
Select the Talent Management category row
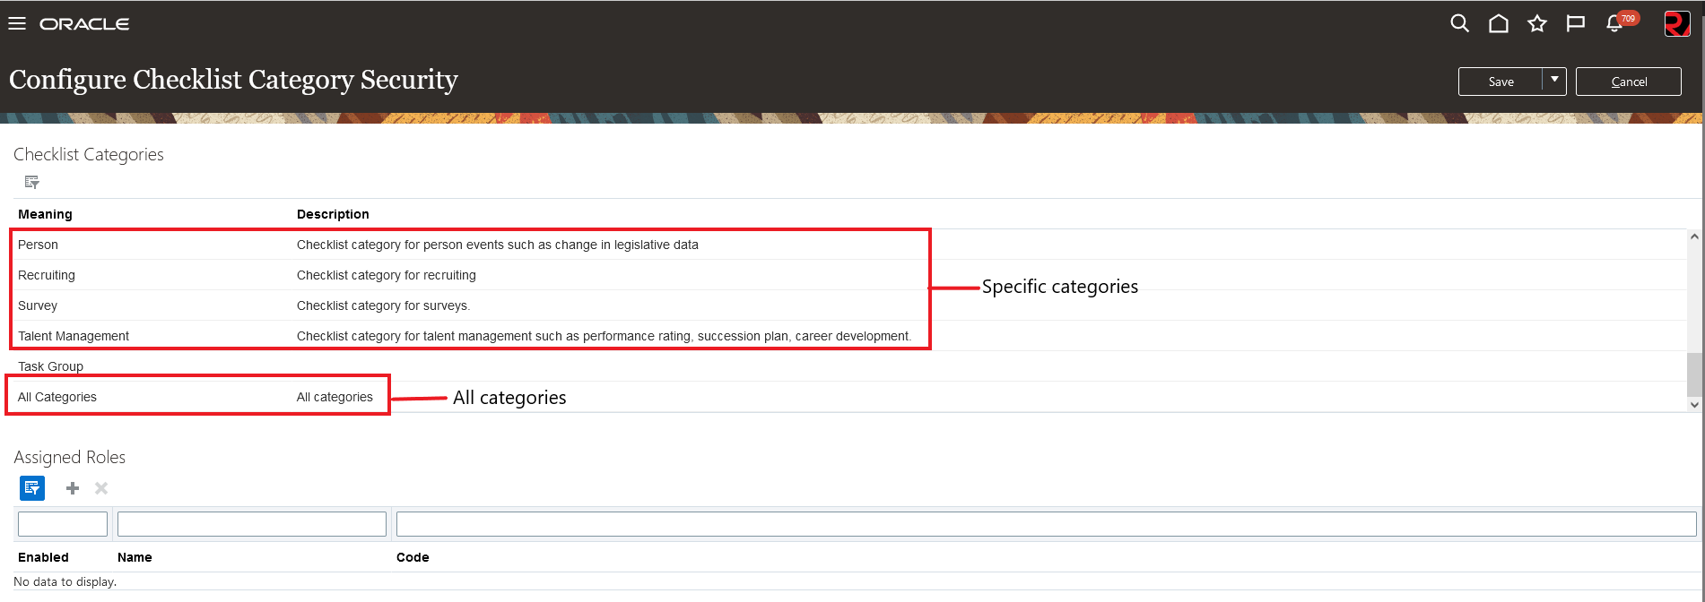tap(849, 336)
